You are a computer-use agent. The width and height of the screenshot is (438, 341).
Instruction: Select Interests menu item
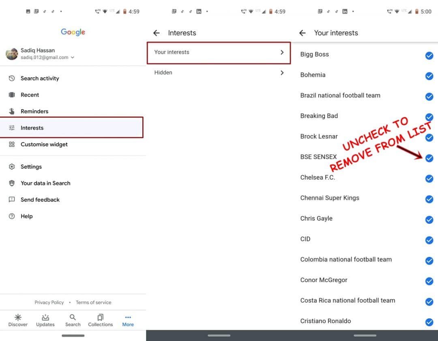(71, 128)
